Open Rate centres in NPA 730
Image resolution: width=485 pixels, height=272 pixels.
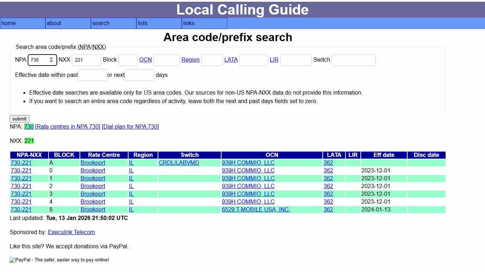tap(67, 126)
